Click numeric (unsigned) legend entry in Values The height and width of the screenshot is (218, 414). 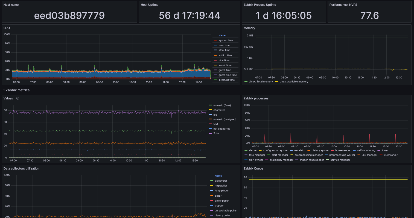(x=225, y=119)
